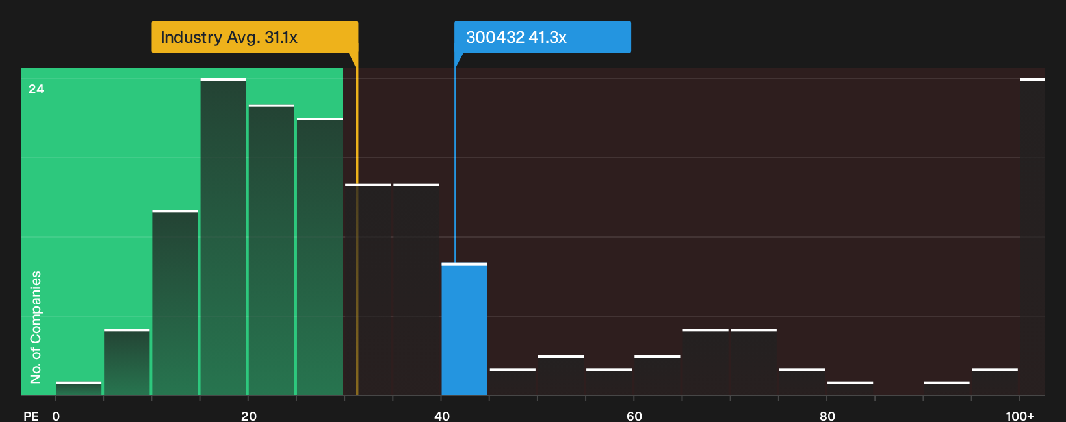Click the "100+" x-axis tick label

click(1020, 416)
